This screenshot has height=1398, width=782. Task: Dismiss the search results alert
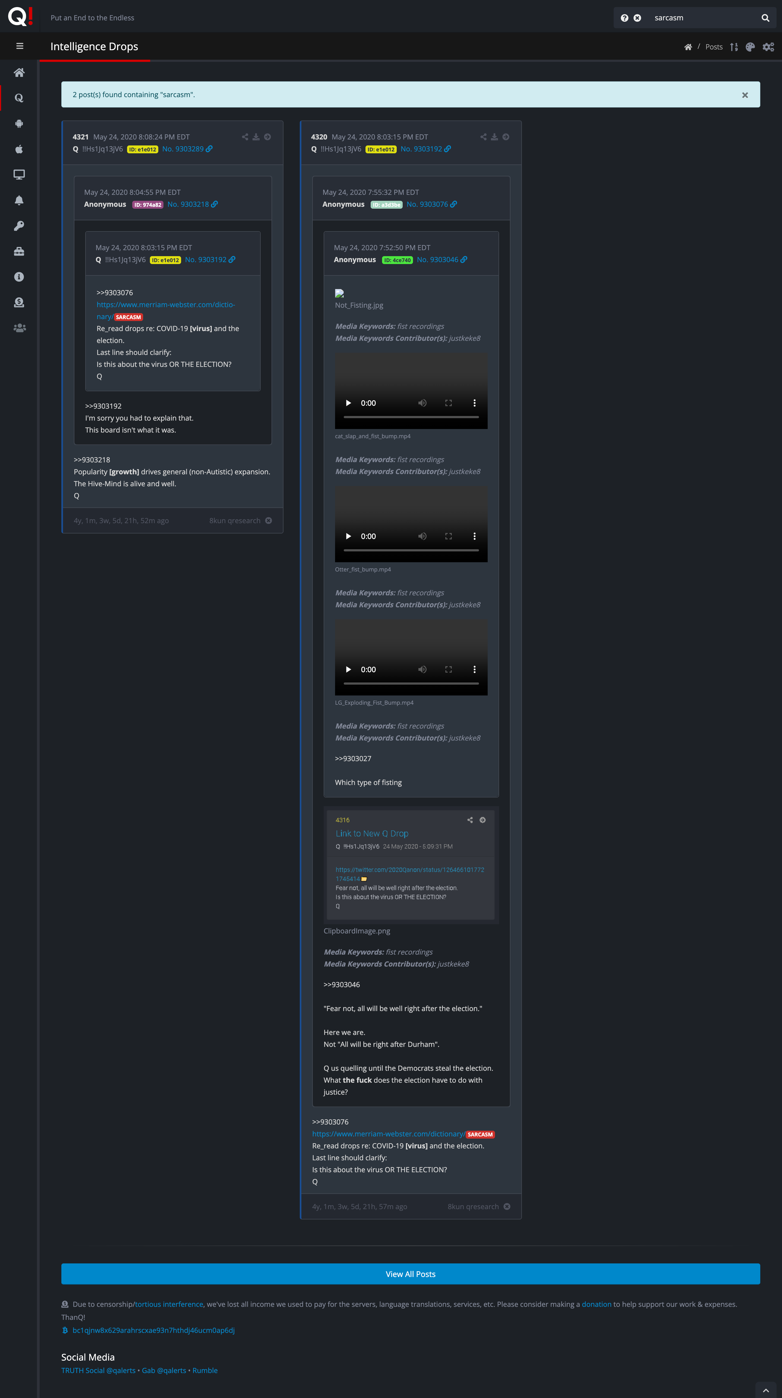click(745, 95)
